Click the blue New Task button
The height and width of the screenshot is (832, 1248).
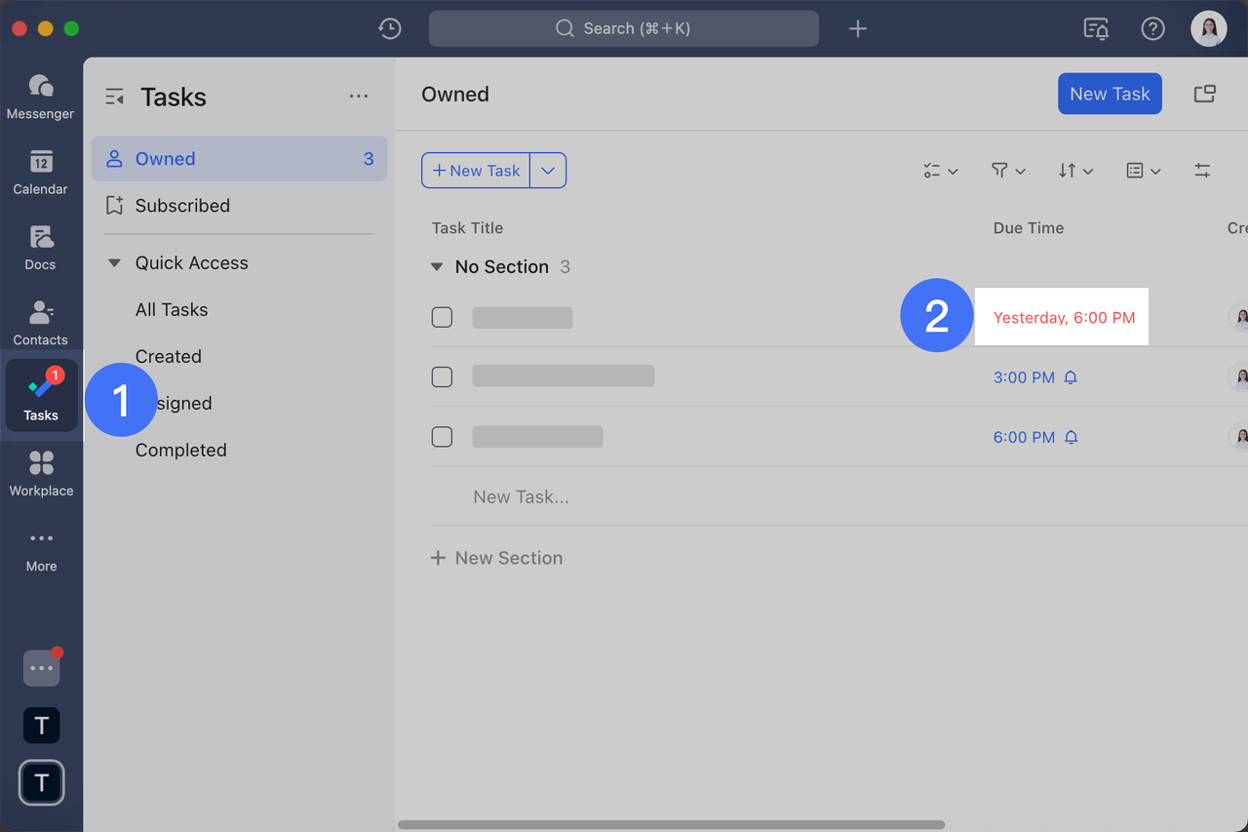(x=1110, y=93)
